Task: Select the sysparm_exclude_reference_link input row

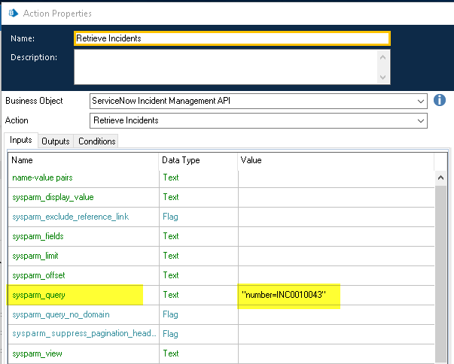Action: 70,217
